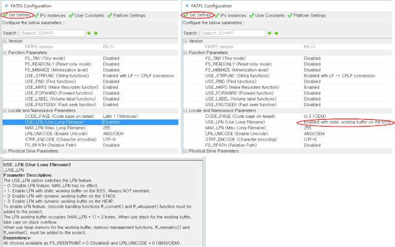This screenshot has height=247, width=395.
Task: Collapse Version section in left panel
Action: pyautogui.click(x=5, y=41)
